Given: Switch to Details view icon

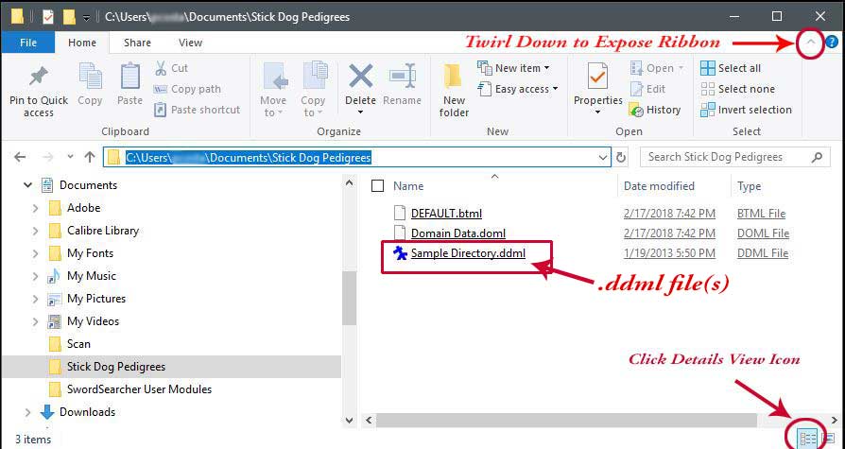Looking at the screenshot, I should [808, 439].
